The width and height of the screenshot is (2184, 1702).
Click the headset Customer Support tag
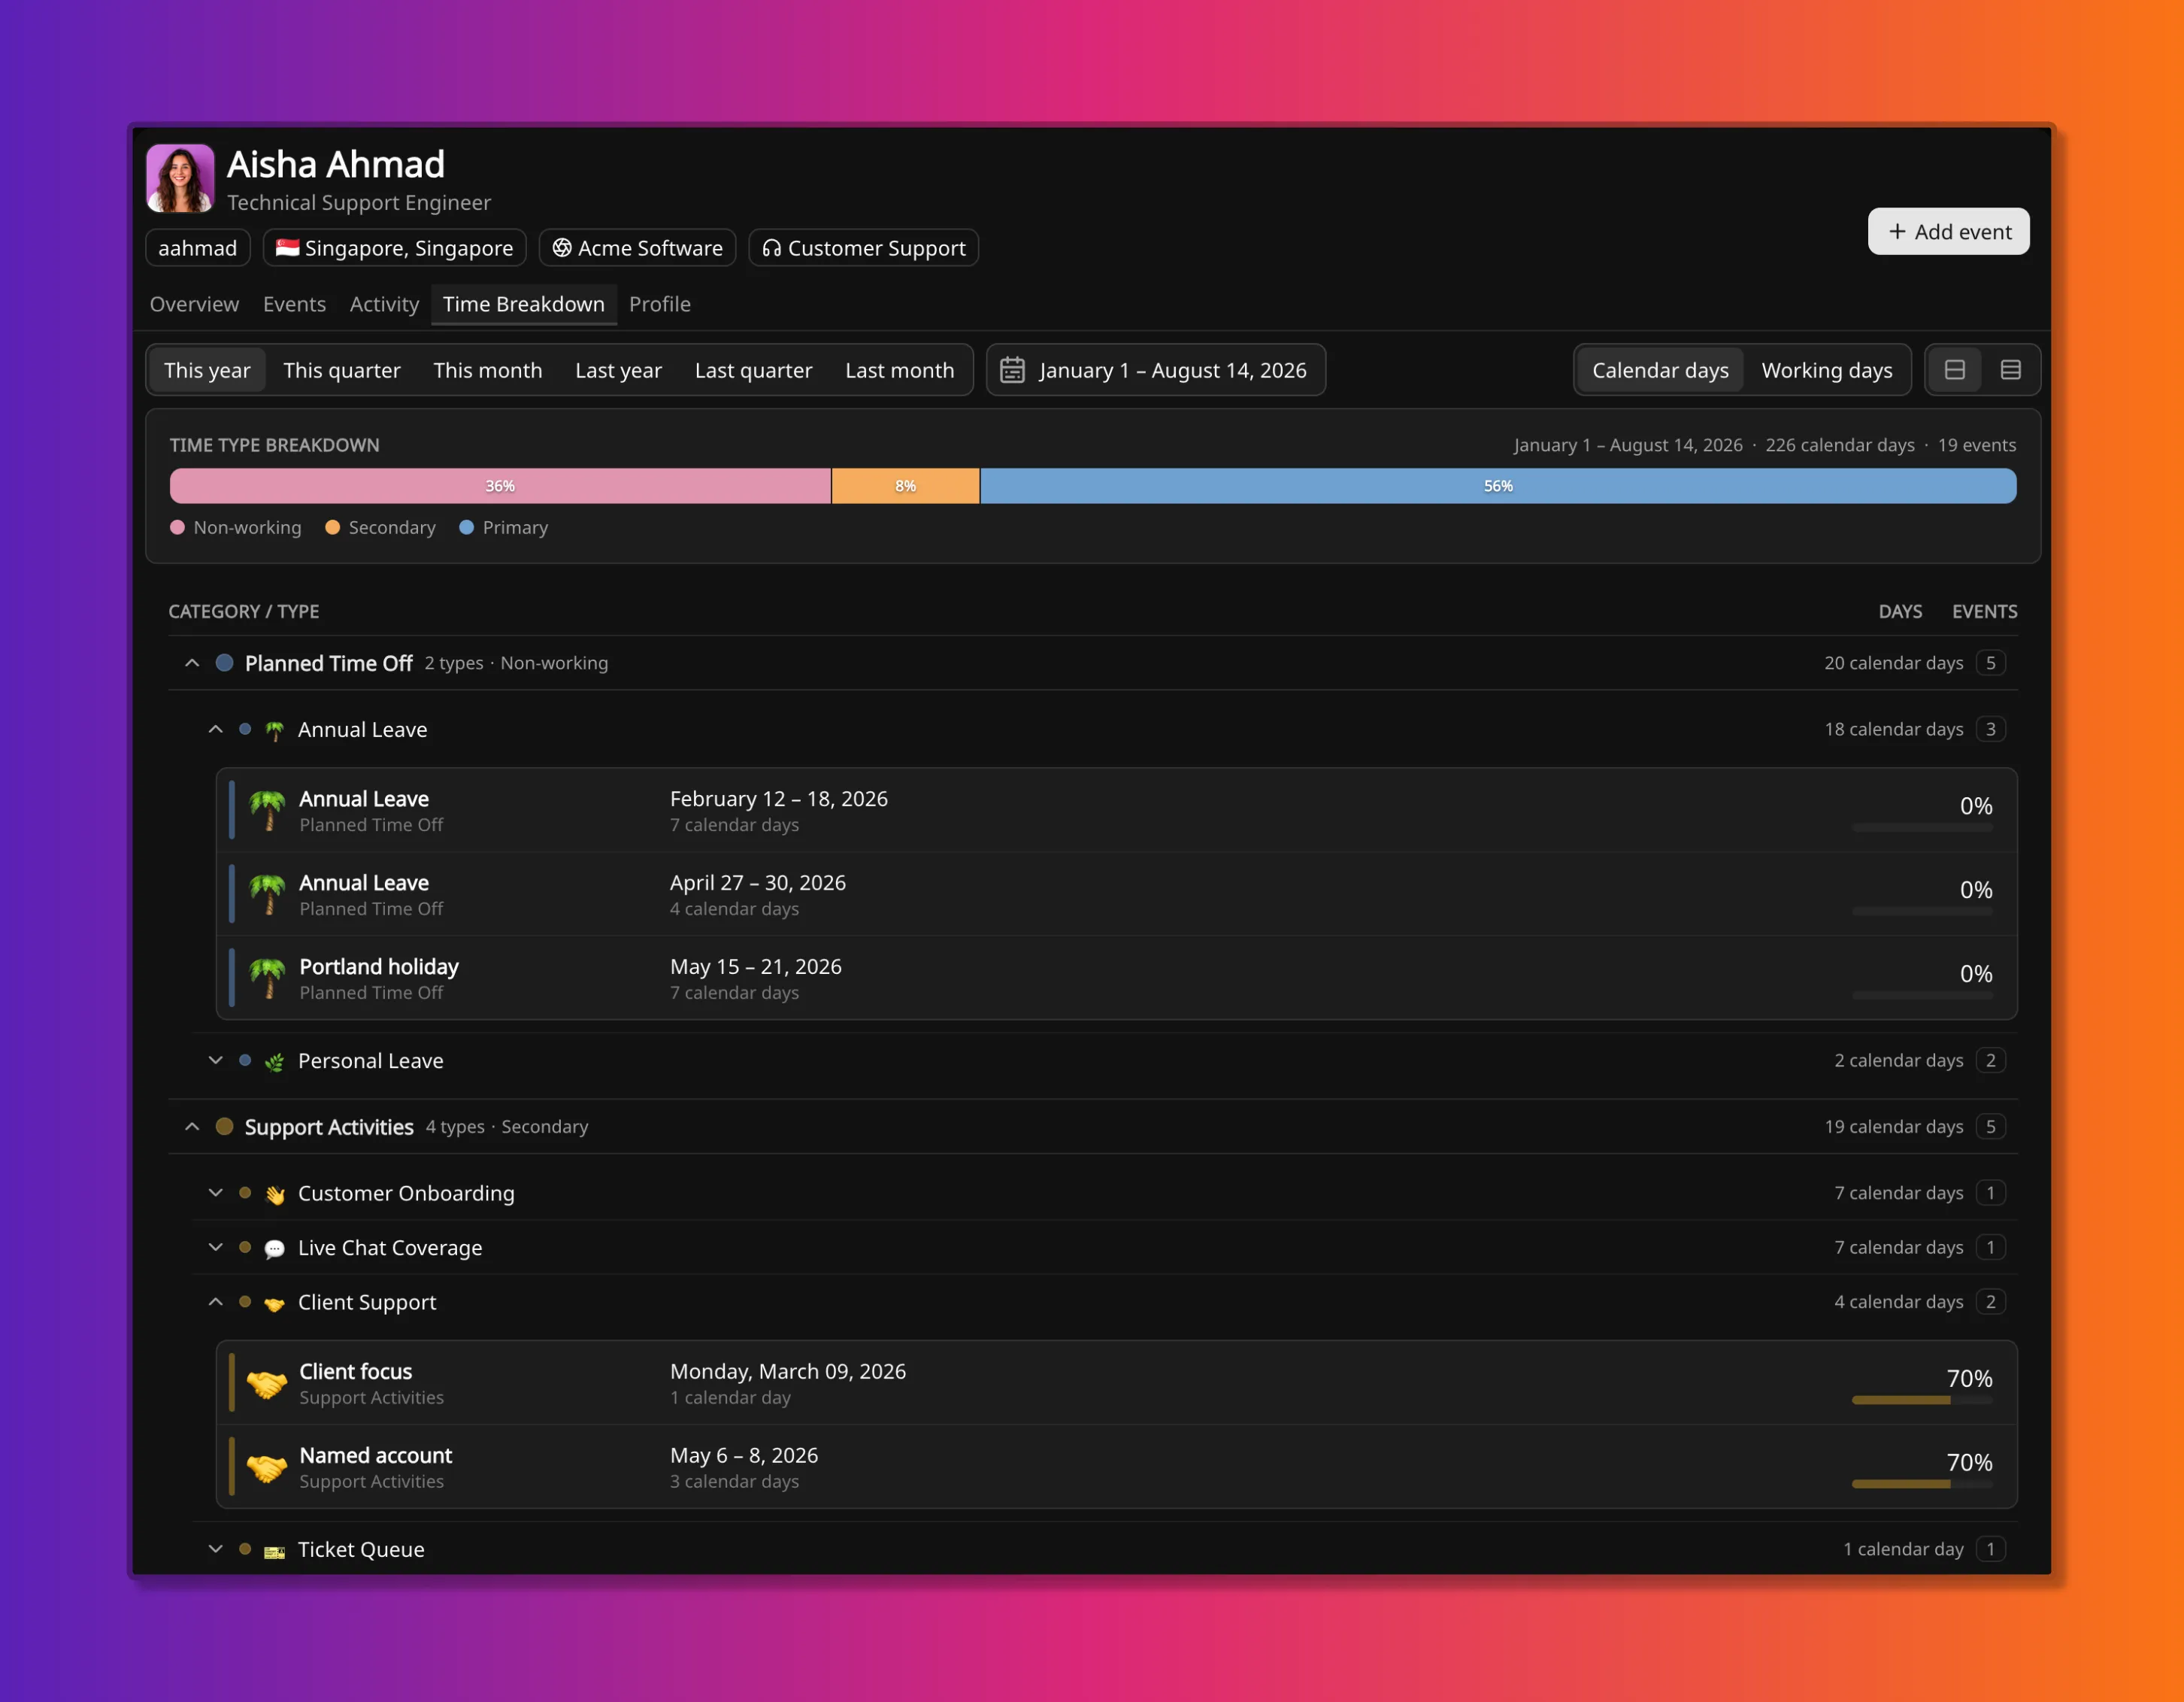[863, 248]
